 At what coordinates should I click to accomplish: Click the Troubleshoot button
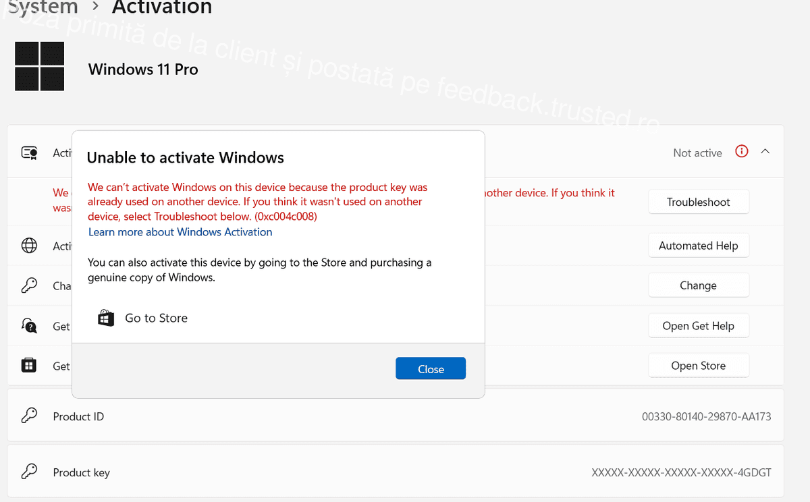click(x=699, y=202)
